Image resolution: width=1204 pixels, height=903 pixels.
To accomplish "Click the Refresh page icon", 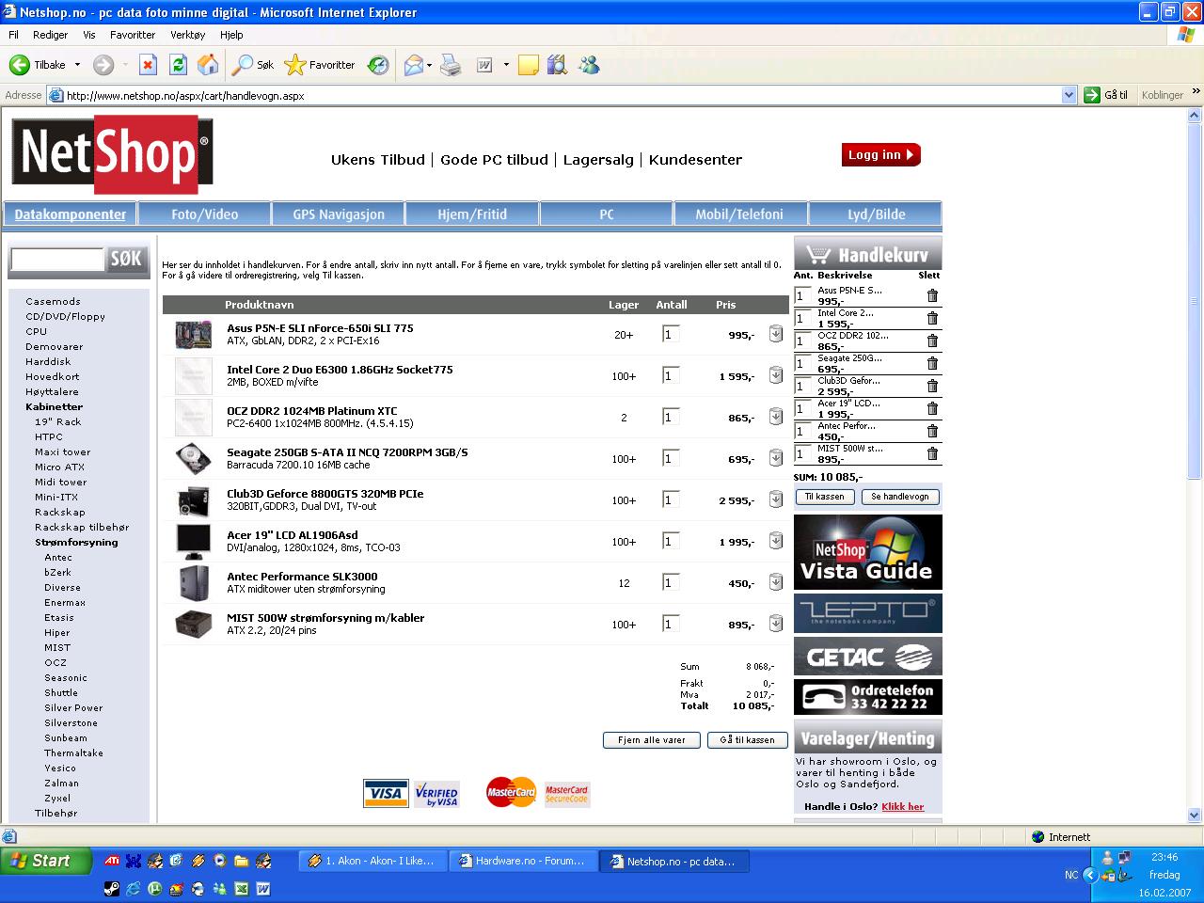I will click(x=178, y=65).
